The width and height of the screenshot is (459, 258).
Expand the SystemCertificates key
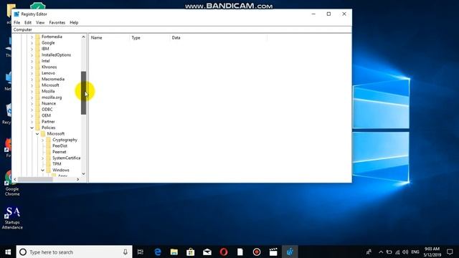43,158
